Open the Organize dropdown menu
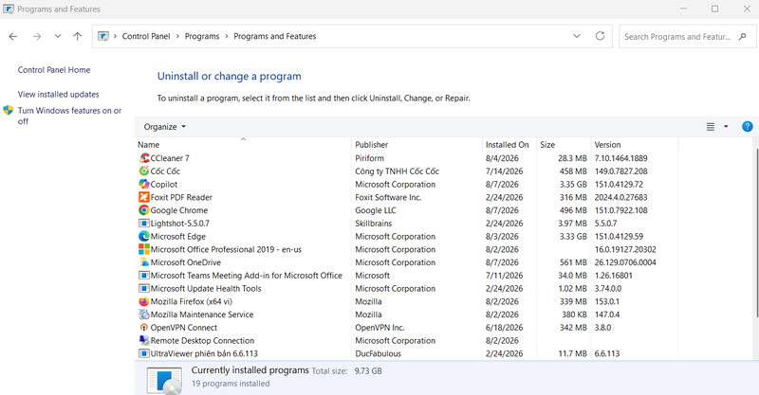Viewport: 759px width, 395px height. (x=164, y=127)
